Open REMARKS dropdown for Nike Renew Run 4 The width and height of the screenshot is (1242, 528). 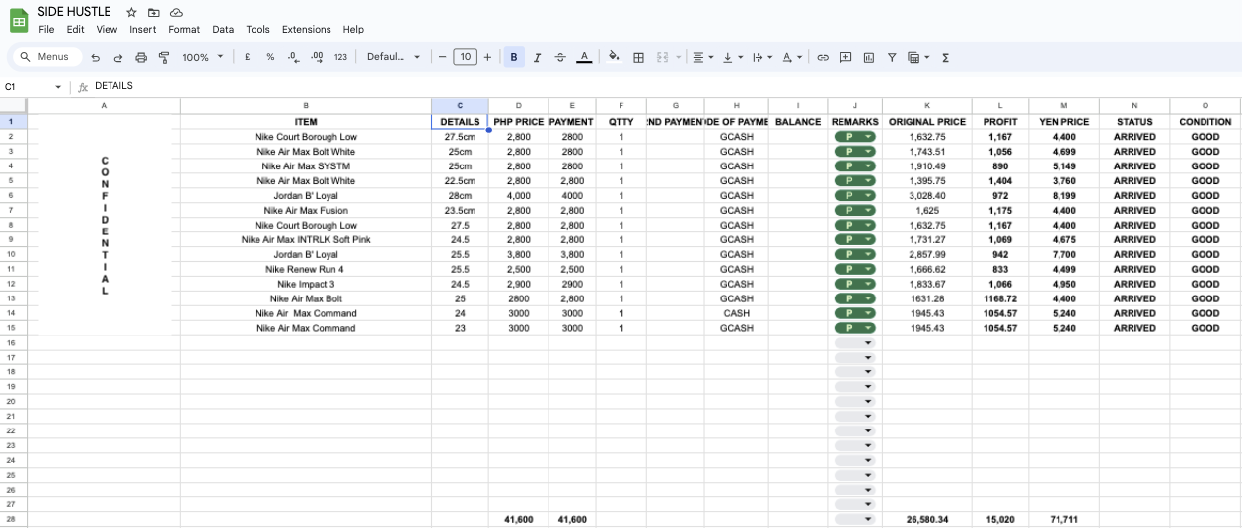point(868,269)
